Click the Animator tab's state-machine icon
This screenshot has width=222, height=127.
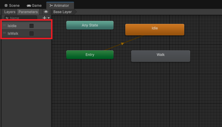tap(51, 6)
